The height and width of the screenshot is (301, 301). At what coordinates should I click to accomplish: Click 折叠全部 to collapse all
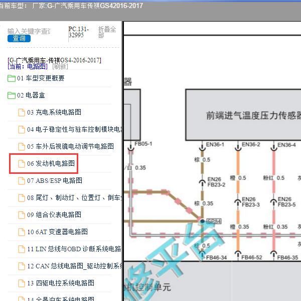(107, 32)
